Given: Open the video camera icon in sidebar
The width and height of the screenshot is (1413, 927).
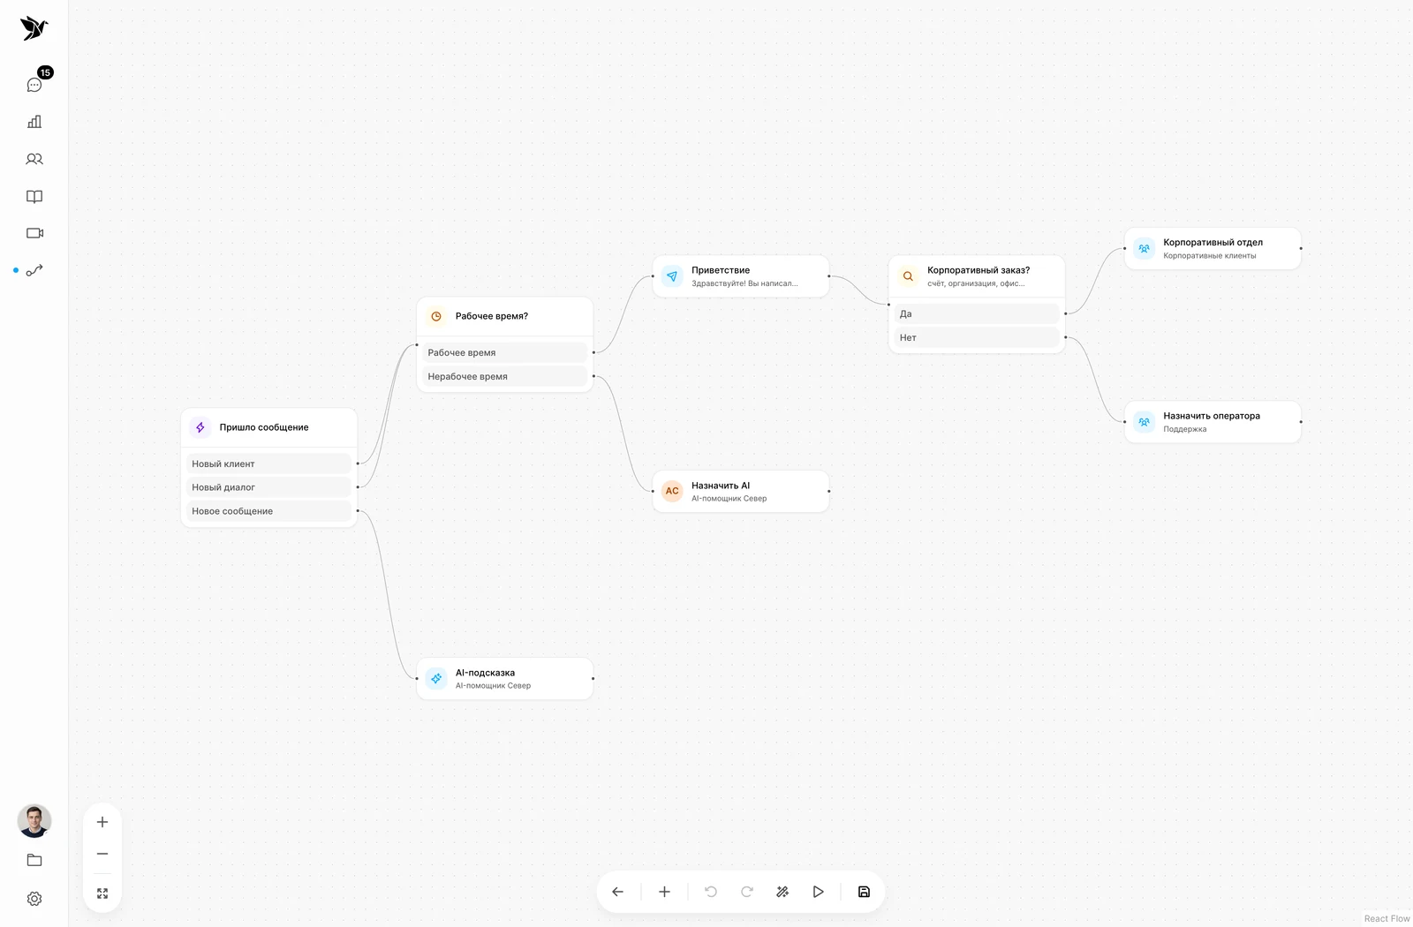Looking at the screenshot, I should (34, 233).
